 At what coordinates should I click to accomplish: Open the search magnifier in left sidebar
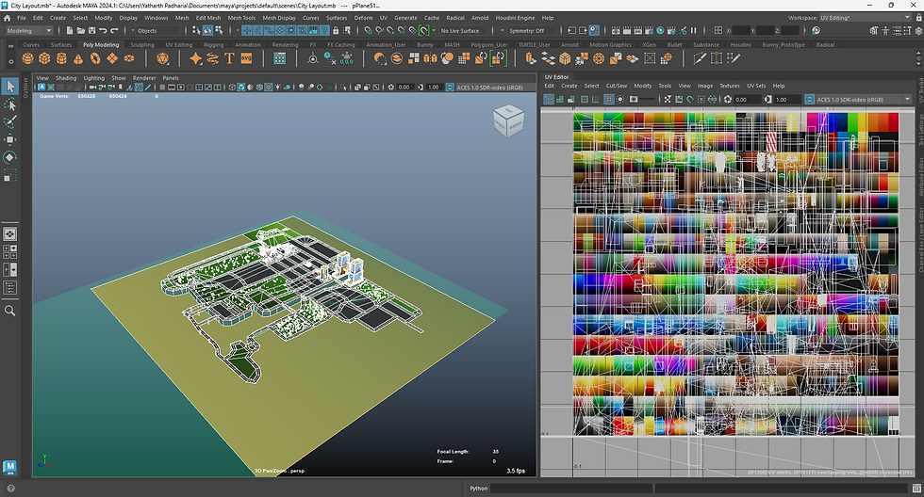[10, 311]
